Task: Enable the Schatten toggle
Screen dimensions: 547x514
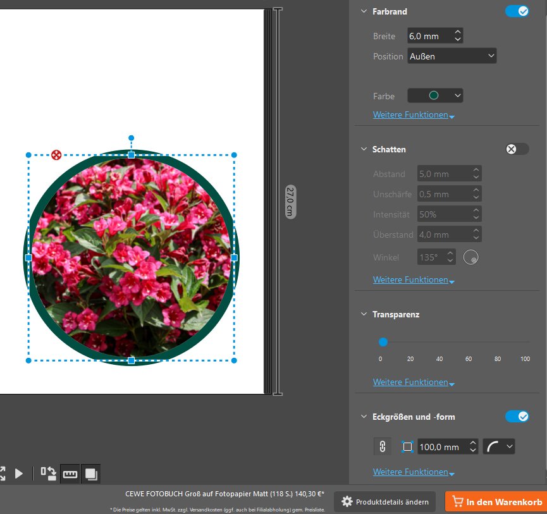Action: (x=517, y=149)
